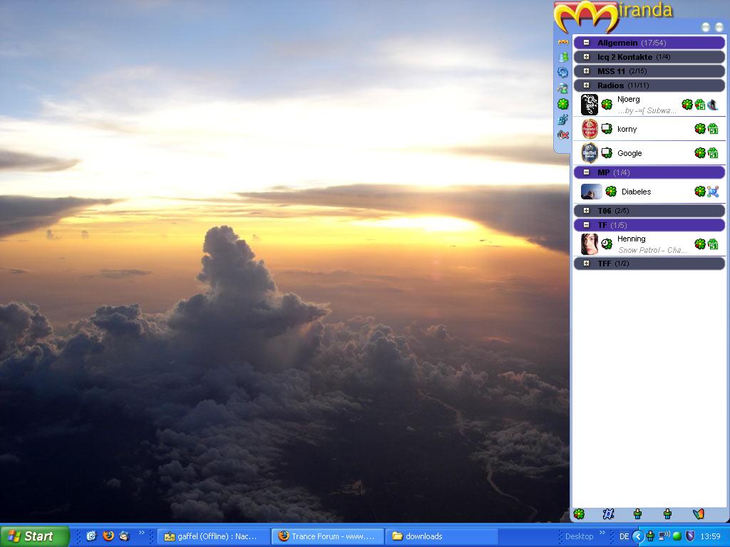730x547 pixels.
Task: Select the contact korny in the list
Action: coord(627,129)
